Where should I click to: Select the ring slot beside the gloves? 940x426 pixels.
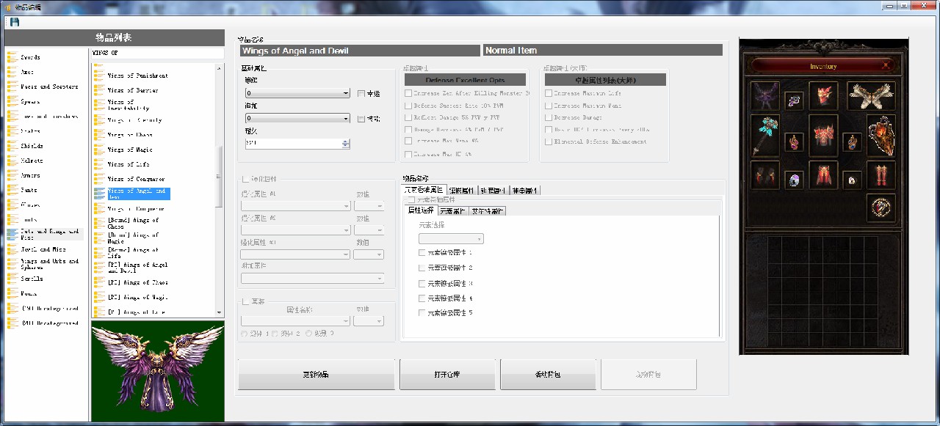794,180
